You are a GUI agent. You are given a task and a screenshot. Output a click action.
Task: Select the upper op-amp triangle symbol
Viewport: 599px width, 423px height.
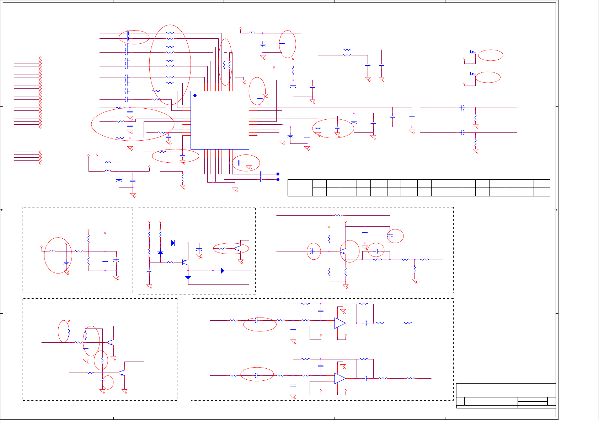340,323
